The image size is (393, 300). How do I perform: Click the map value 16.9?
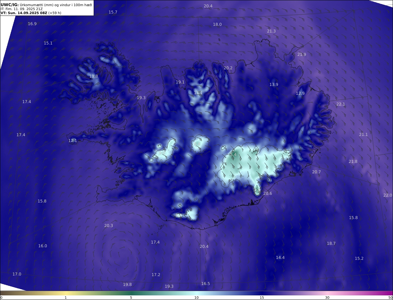pos(32,24)
